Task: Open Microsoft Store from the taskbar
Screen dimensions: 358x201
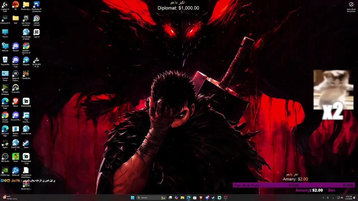Action: point(195,198)
